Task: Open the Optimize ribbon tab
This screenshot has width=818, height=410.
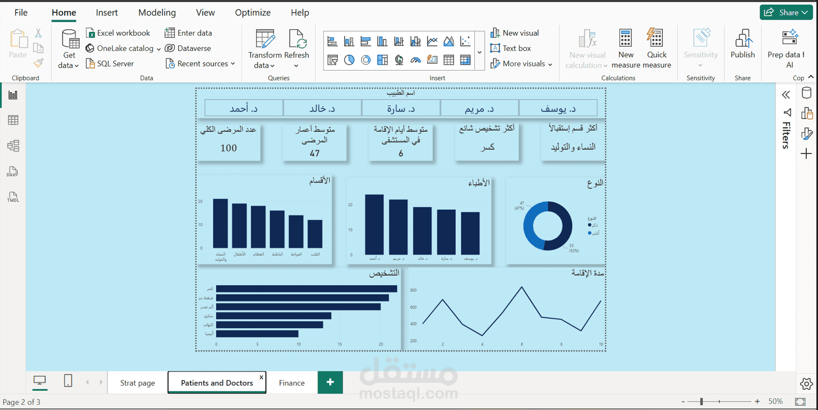Action: (253, 12)
